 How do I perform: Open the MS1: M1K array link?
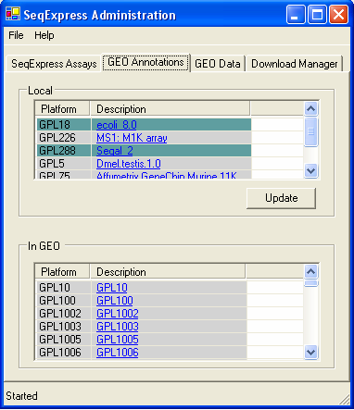coord(132,138)
